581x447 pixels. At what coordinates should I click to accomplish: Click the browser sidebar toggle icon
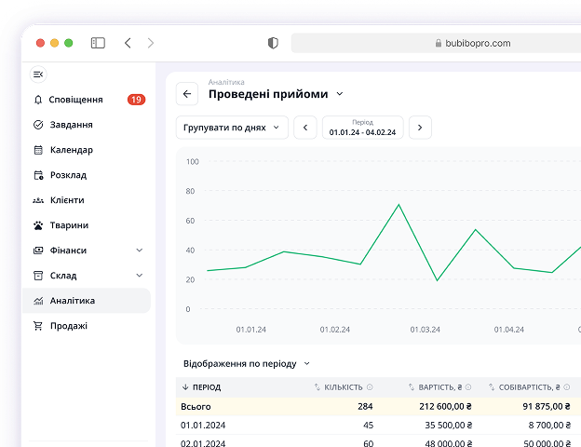point(98,43)
